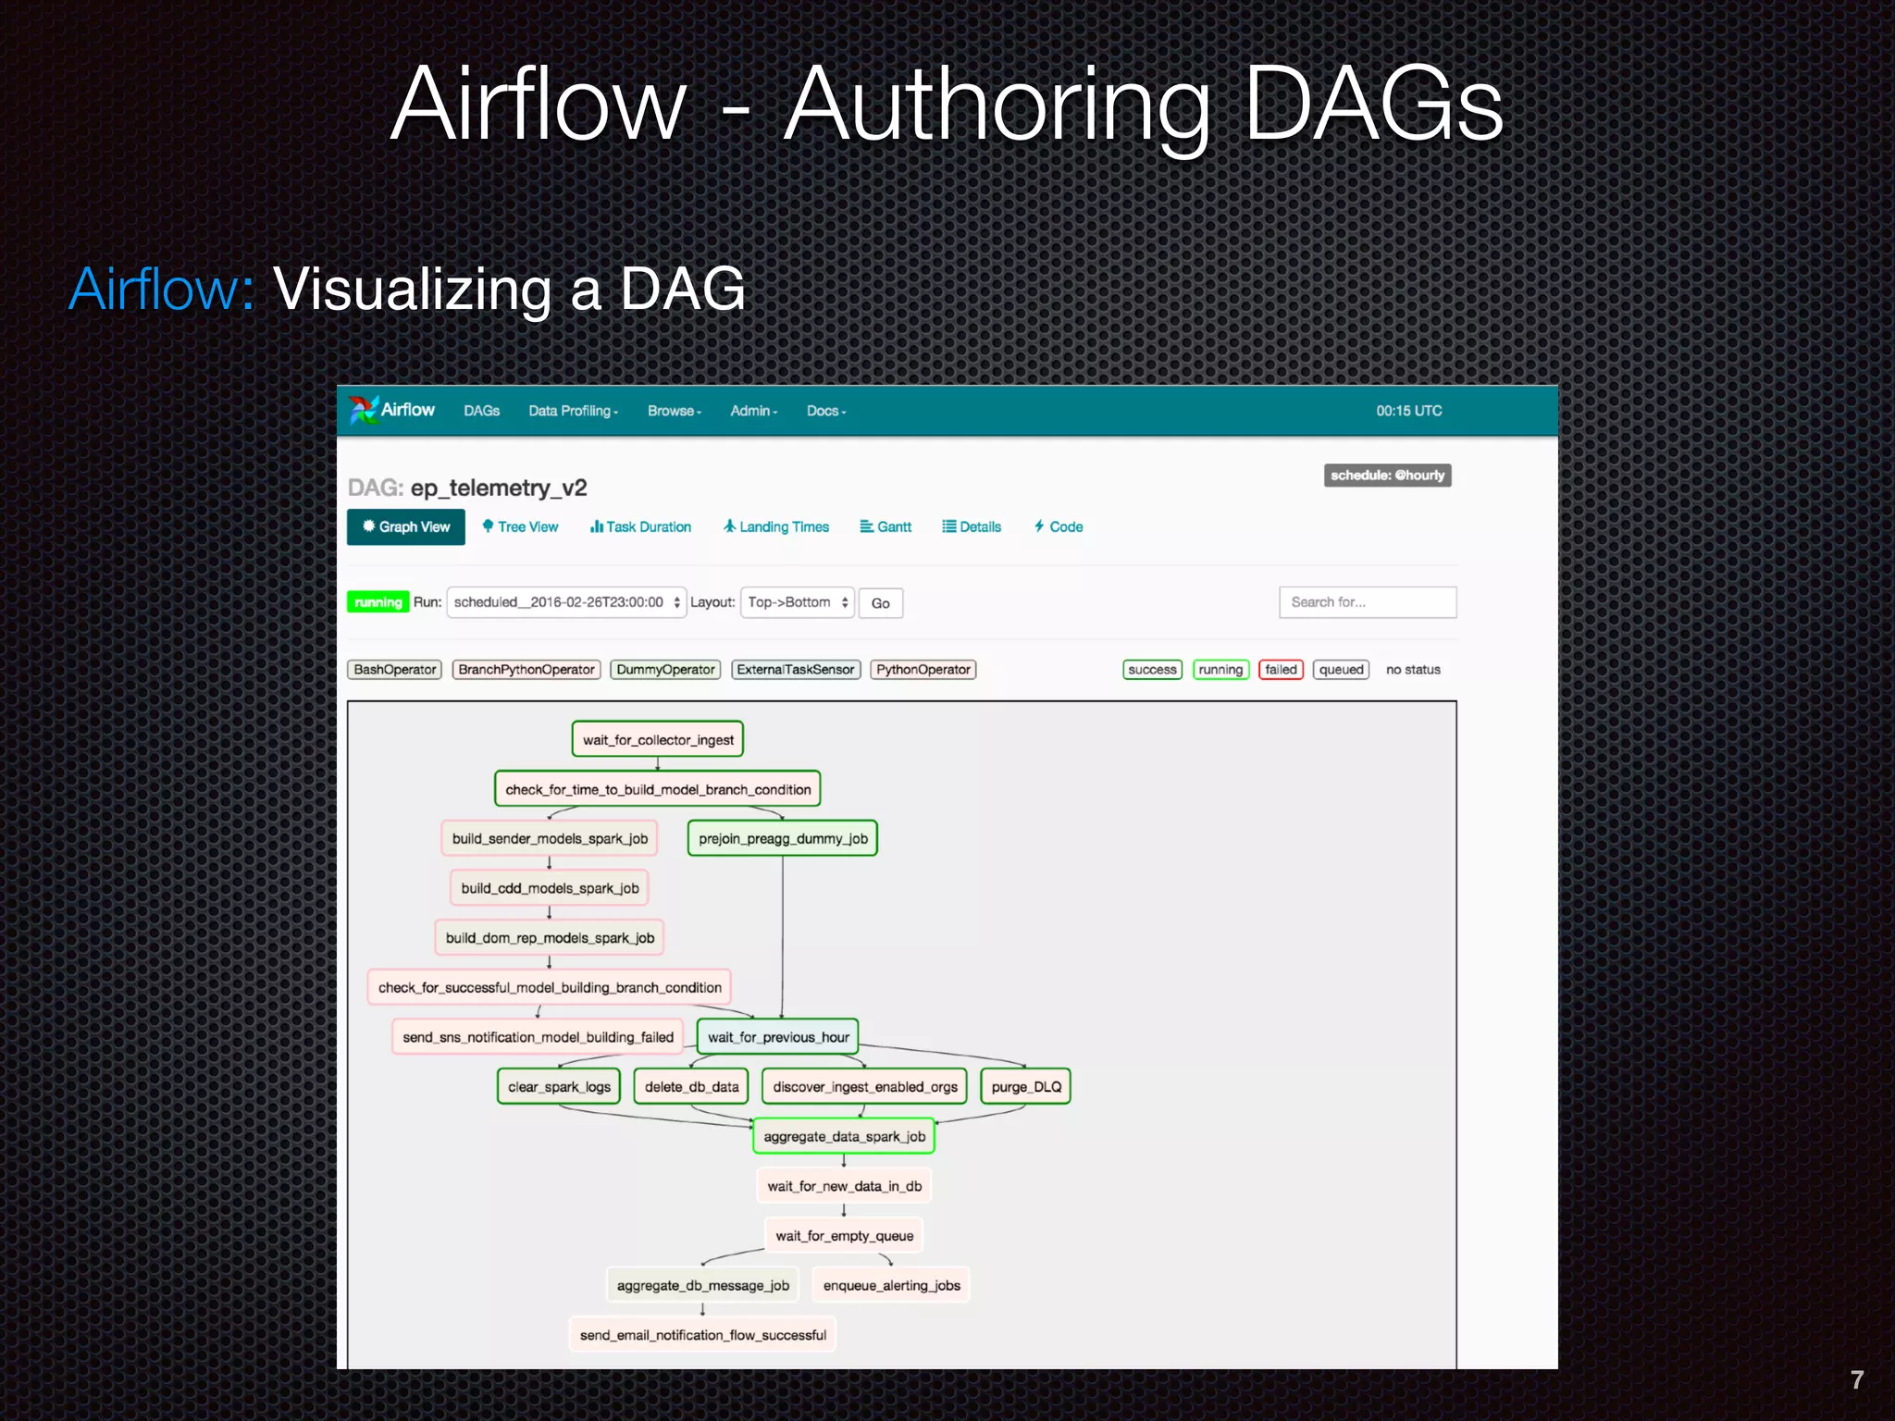Toggle the success status filter box

(1152, 669)
